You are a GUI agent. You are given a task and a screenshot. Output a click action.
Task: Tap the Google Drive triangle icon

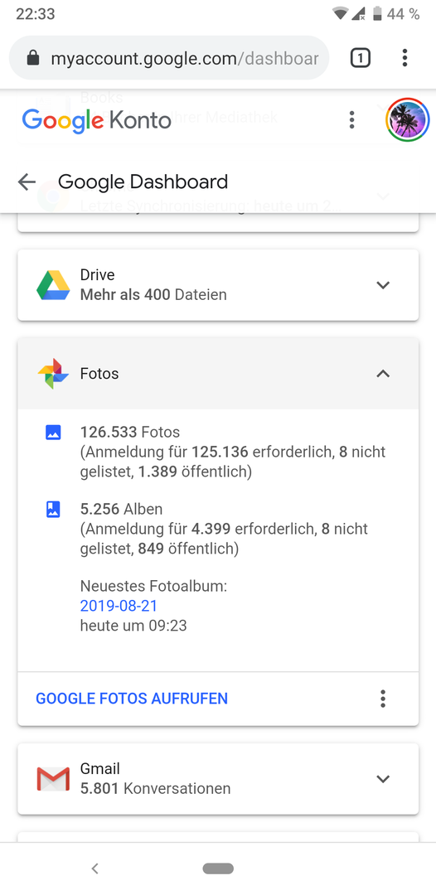click(53, 285)
